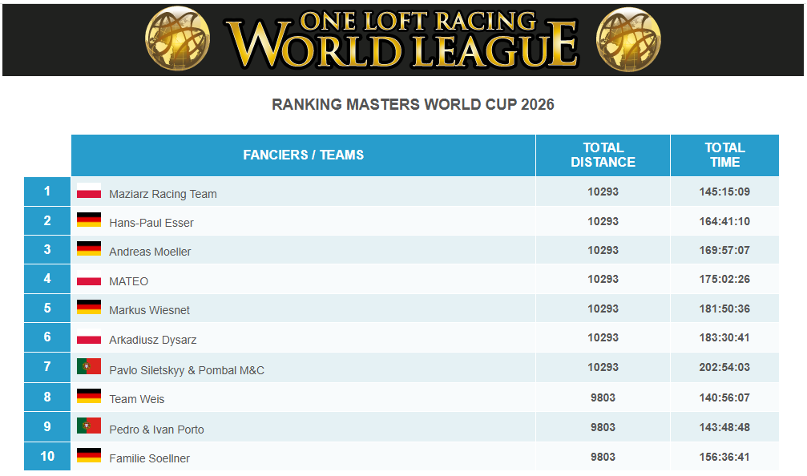
Task: Click the Ranking Masters World Cup 2026 heading
Action: click(x=413, y=104)
